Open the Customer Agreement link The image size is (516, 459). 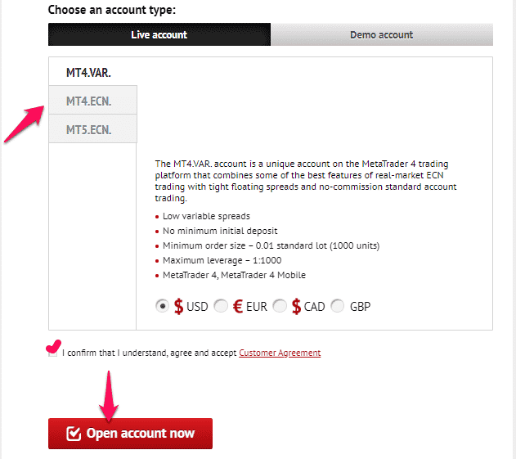280,353
